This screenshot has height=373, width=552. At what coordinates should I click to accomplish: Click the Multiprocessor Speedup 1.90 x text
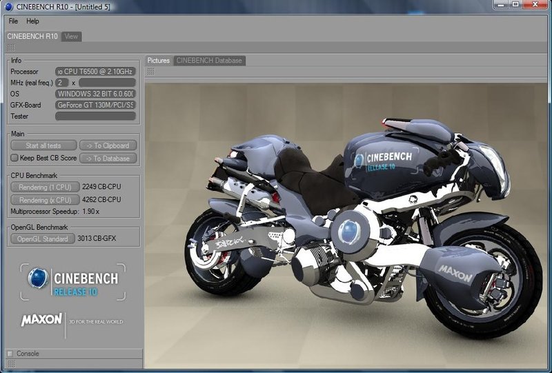pos(55,212)
